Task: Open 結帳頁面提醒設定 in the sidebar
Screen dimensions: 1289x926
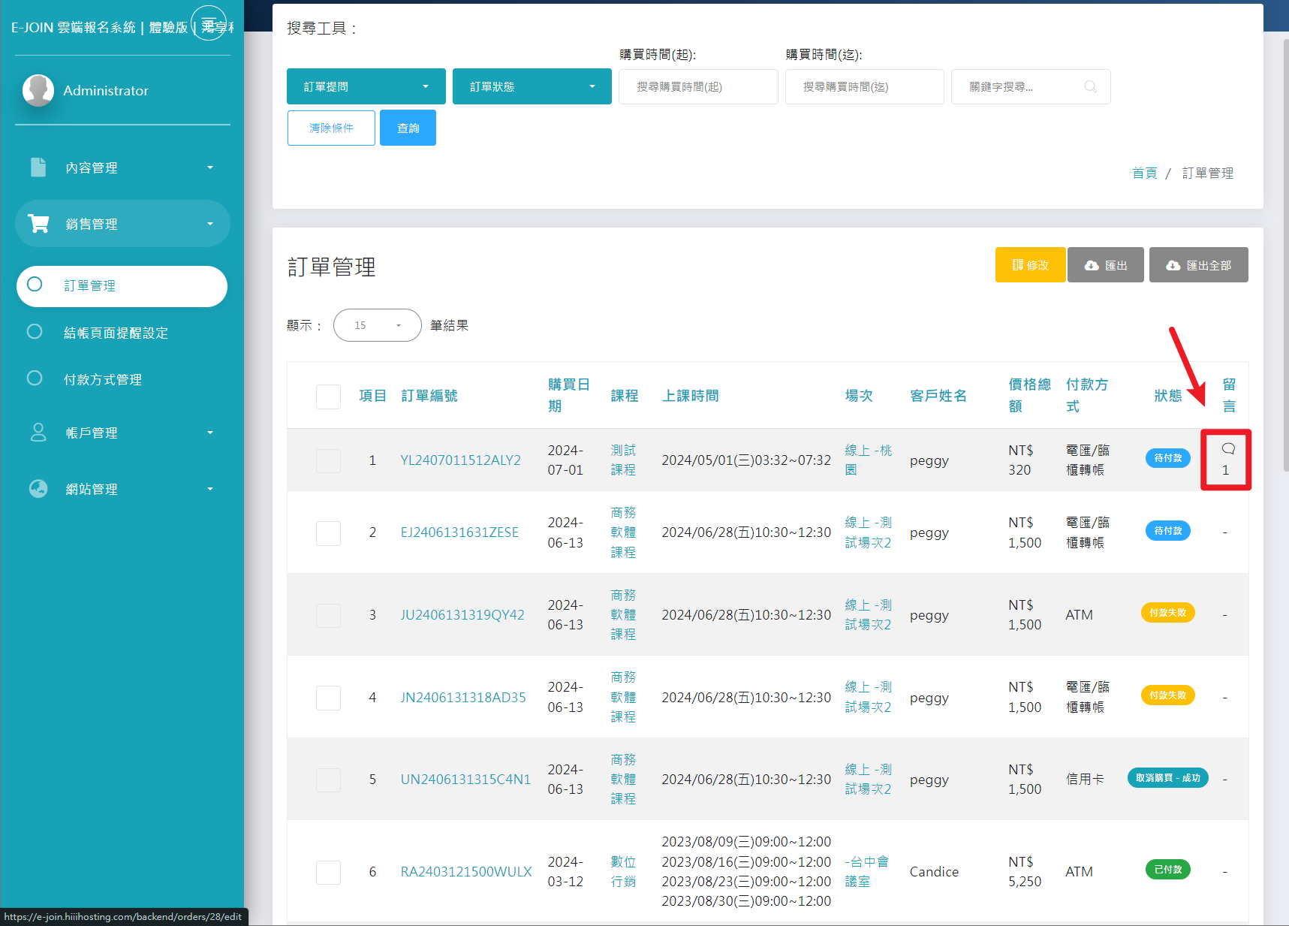Action: [x=116, y=333]
